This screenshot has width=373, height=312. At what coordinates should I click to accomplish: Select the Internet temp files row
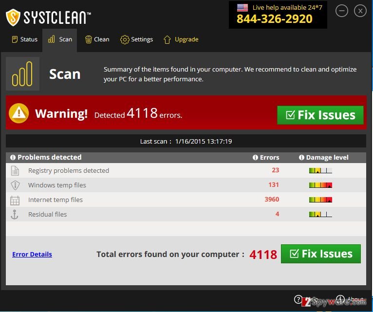tap(186, 200)
